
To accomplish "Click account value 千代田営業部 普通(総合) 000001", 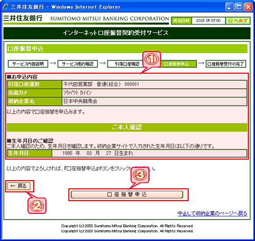I will [101, 84].
